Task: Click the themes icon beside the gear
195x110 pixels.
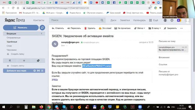Action: pyautogui.click(x=165, y=20)
